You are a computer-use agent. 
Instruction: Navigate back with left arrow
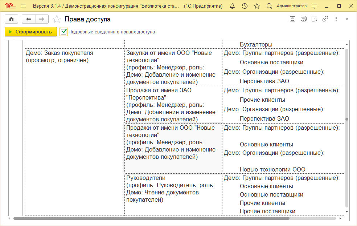(28, 19)
